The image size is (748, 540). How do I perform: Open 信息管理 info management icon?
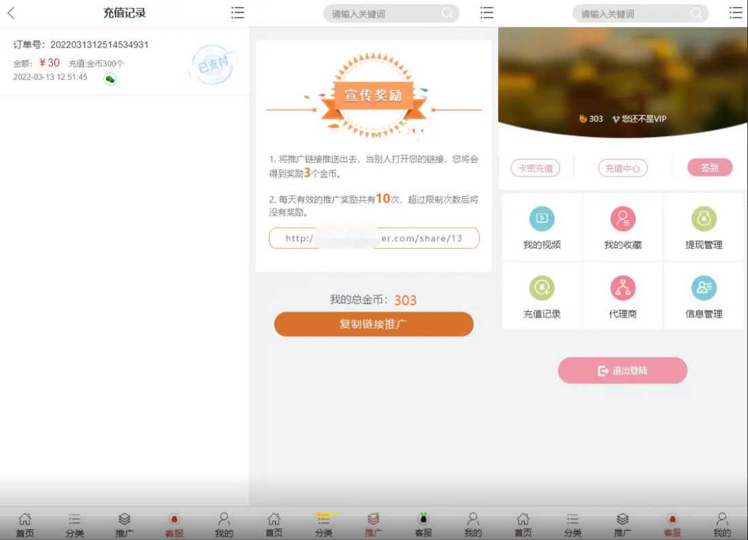click(x=704, y=289)
